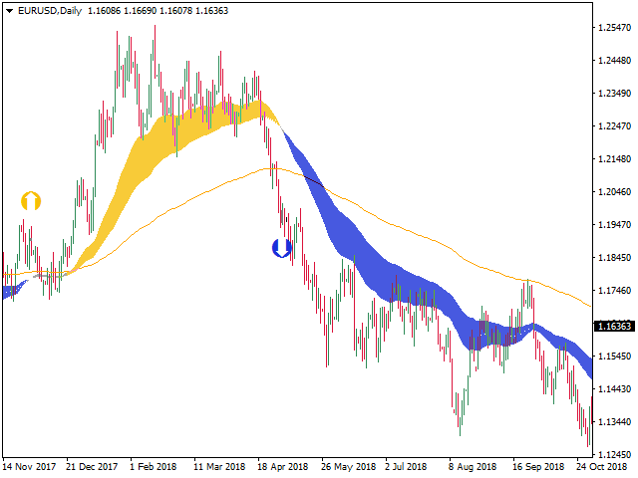Click the 1.12450 price axis label
The image size is (638, 478).
[x=614, y=454]
